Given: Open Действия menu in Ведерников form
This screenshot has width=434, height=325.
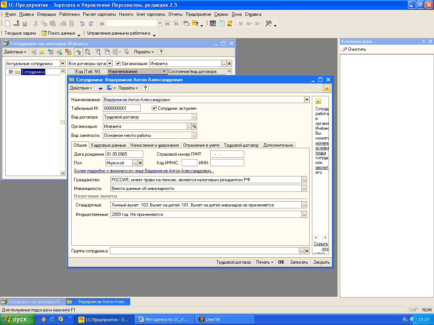Looking at the screenshot, I should (81, 88).
